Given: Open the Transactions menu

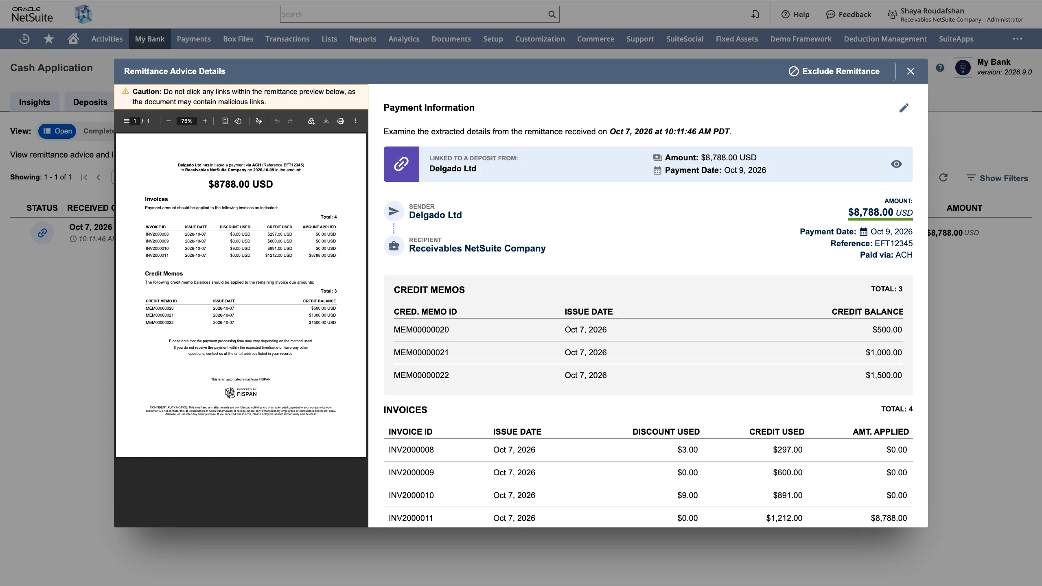Looking at the screenshot, I should click(x=287, y=39).
